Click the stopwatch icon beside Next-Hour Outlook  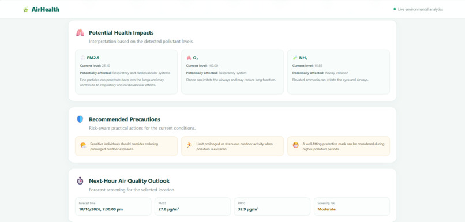tap(80, 180)
